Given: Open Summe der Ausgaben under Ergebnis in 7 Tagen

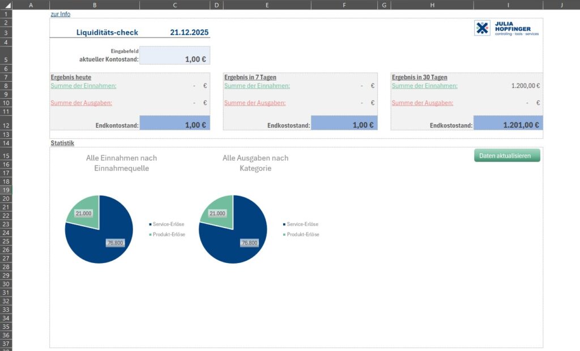Looking at the screenshot, I should click(255, 103).
